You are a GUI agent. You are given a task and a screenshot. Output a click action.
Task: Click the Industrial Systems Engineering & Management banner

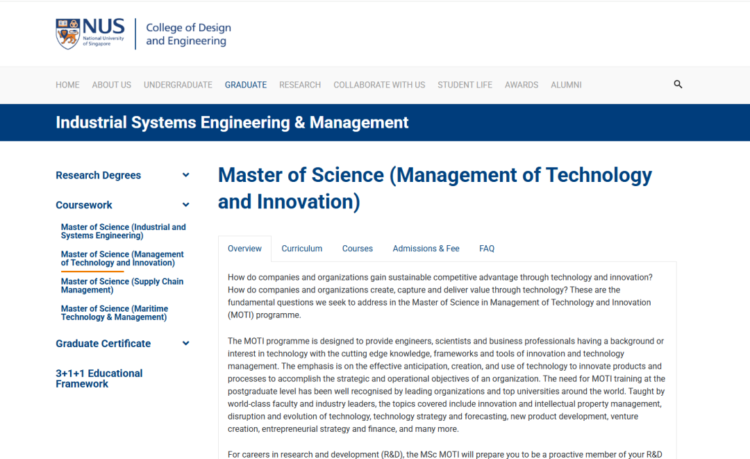pyautogui.click(x=232, y=123)
